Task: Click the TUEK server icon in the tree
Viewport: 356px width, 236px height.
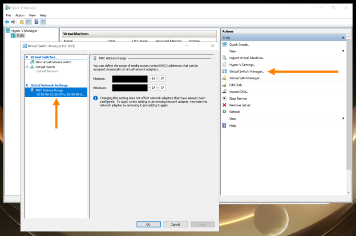Action: (x=13, y=36)
